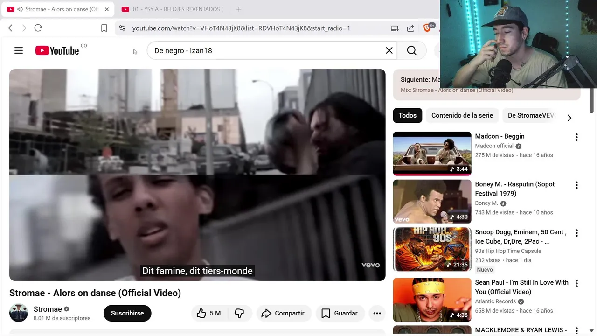Click the 90s Hip Hop Time Capsule channel
This screenshot has height=336, width=597.
[508, 251]
